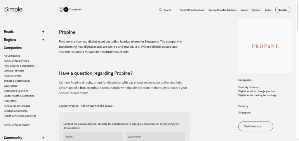Open Risk, Security & Reputation category

[x=19, y=66]
